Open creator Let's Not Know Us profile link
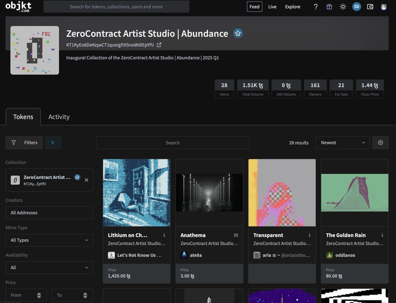Image resolution: width=396 pixels, height=303 pixels. click(139, 255)
